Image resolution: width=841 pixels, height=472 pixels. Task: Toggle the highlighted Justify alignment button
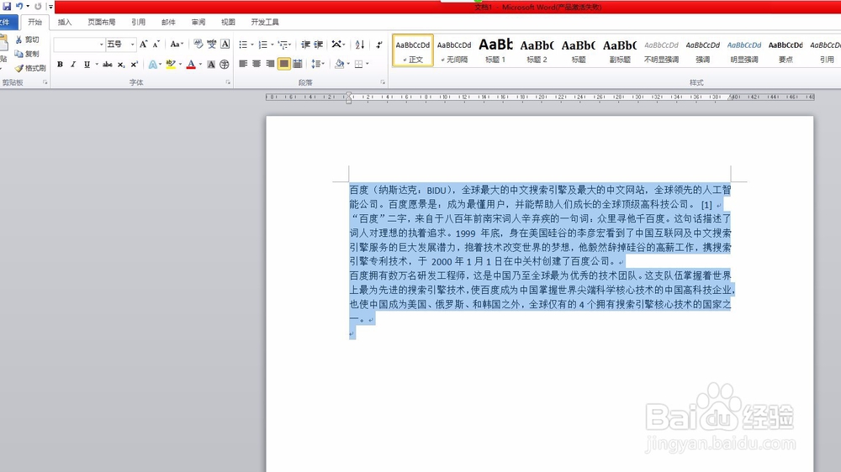(283, 65)
